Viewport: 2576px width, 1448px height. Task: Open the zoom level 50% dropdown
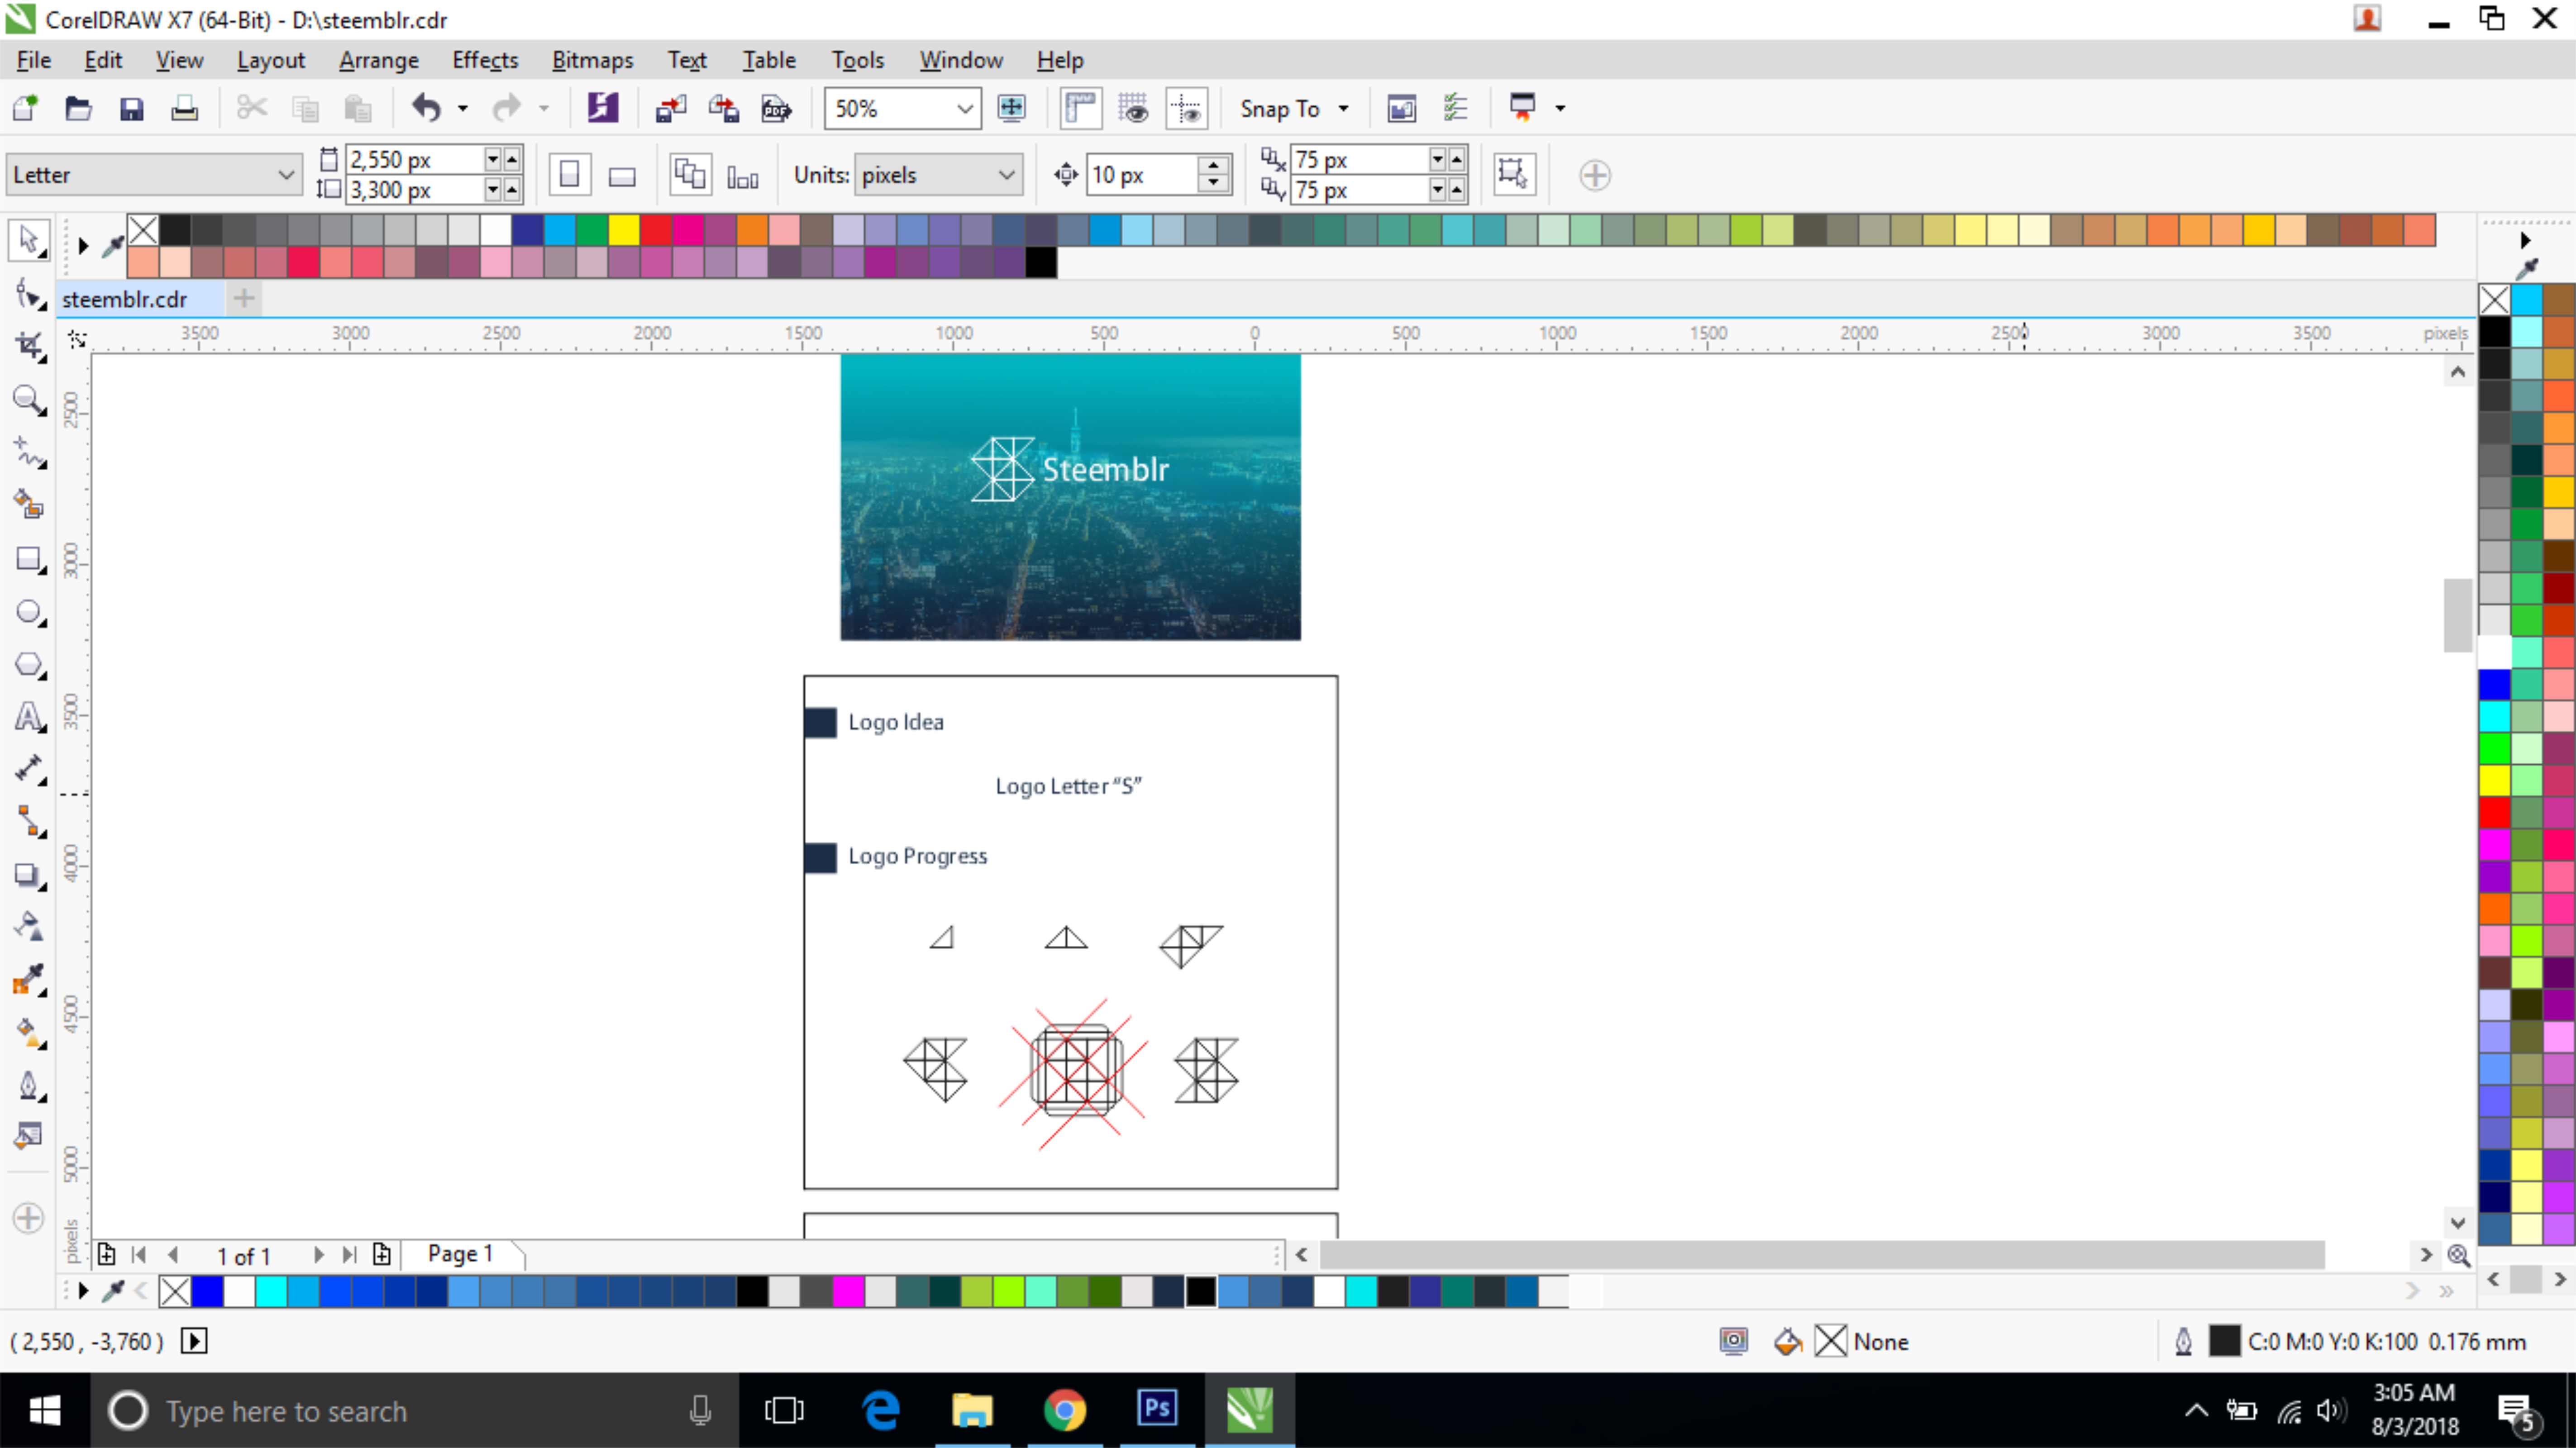tap(964, 108)
